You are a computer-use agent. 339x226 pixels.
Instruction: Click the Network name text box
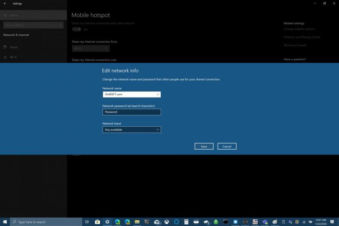pyautogui.click(x=128, y=94)
